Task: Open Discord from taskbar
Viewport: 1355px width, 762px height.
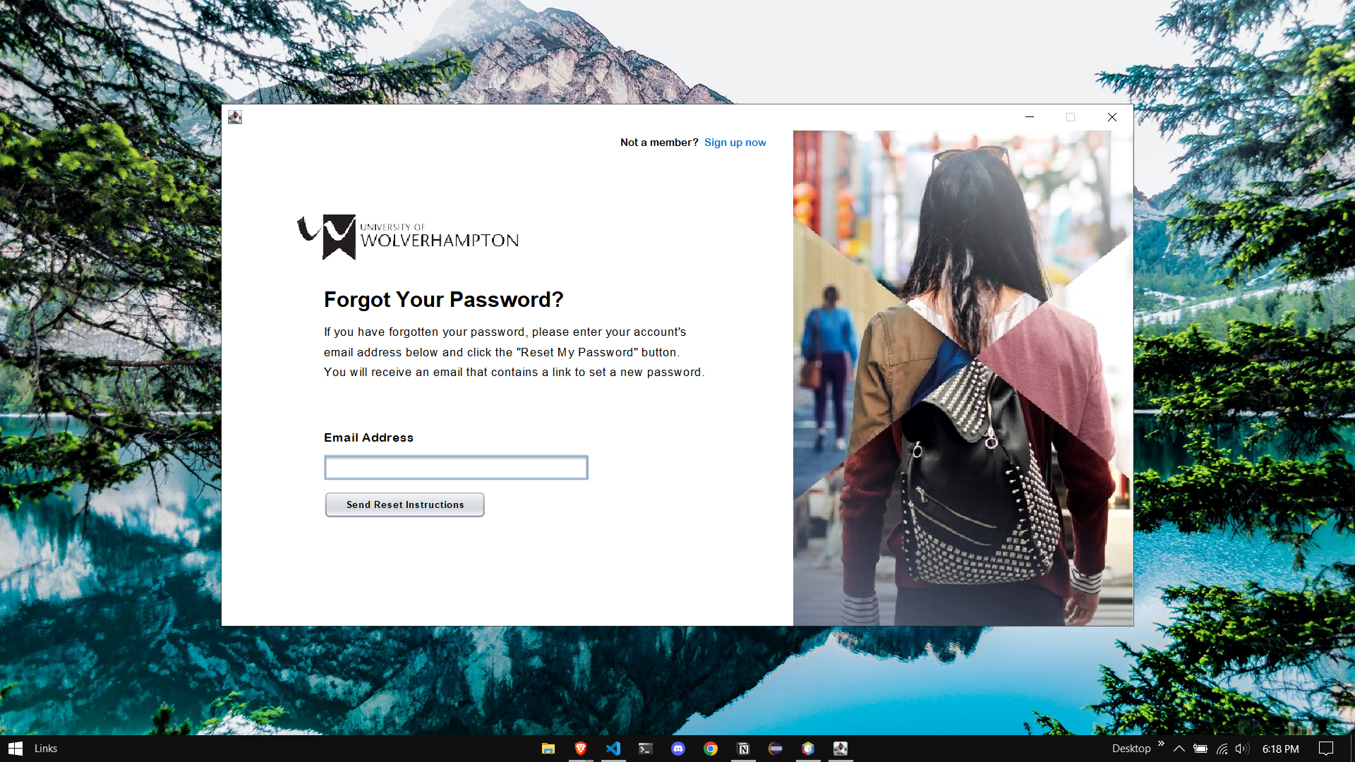Action: click(678, 748)
